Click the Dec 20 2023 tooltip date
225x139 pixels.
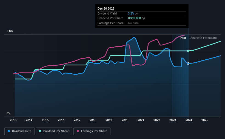[106, 8]
